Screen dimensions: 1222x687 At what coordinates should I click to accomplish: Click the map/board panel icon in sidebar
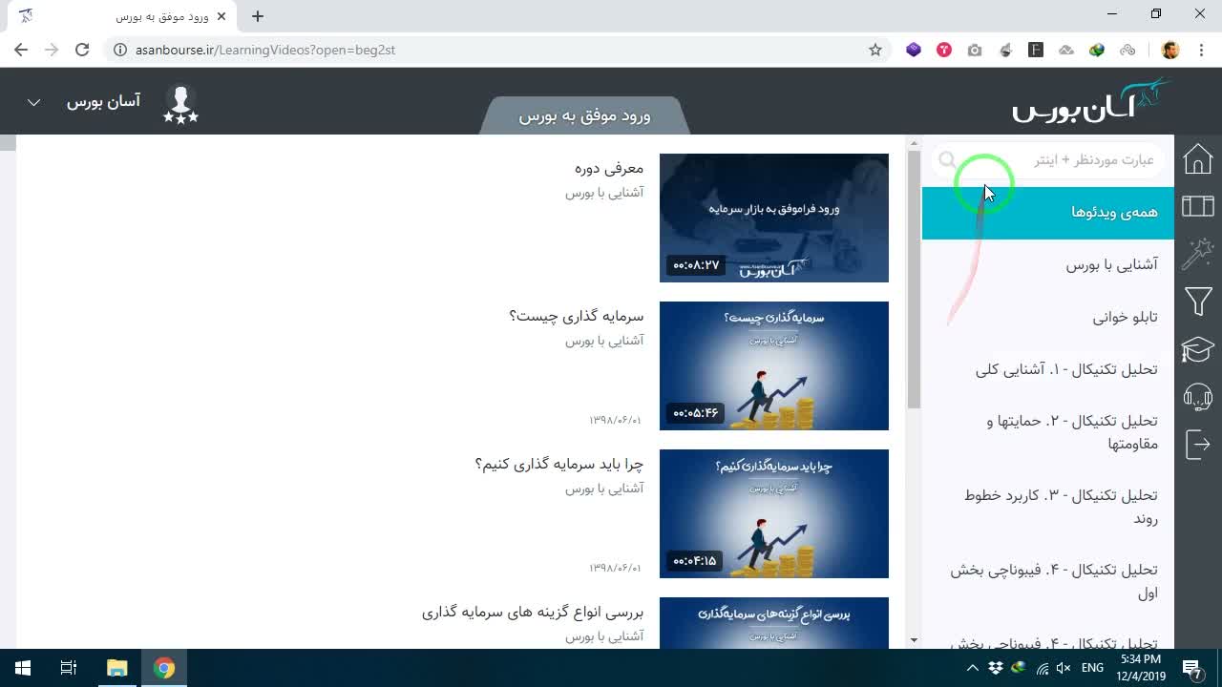coord(1198,206)
